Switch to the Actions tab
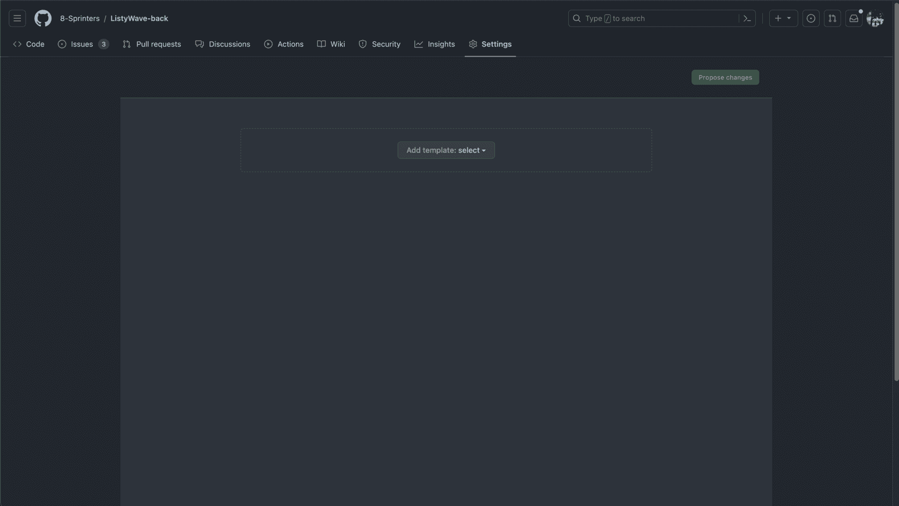The image size is (899, 506). pyautogui.click(x=284, y=44)
